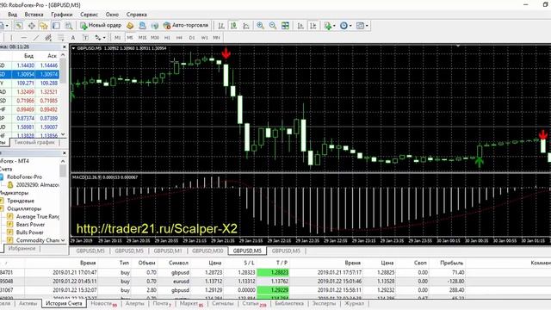This screenshot has width=551, height=310.
Task: Select Bears Power indicator
Action: tap(30, 224)
